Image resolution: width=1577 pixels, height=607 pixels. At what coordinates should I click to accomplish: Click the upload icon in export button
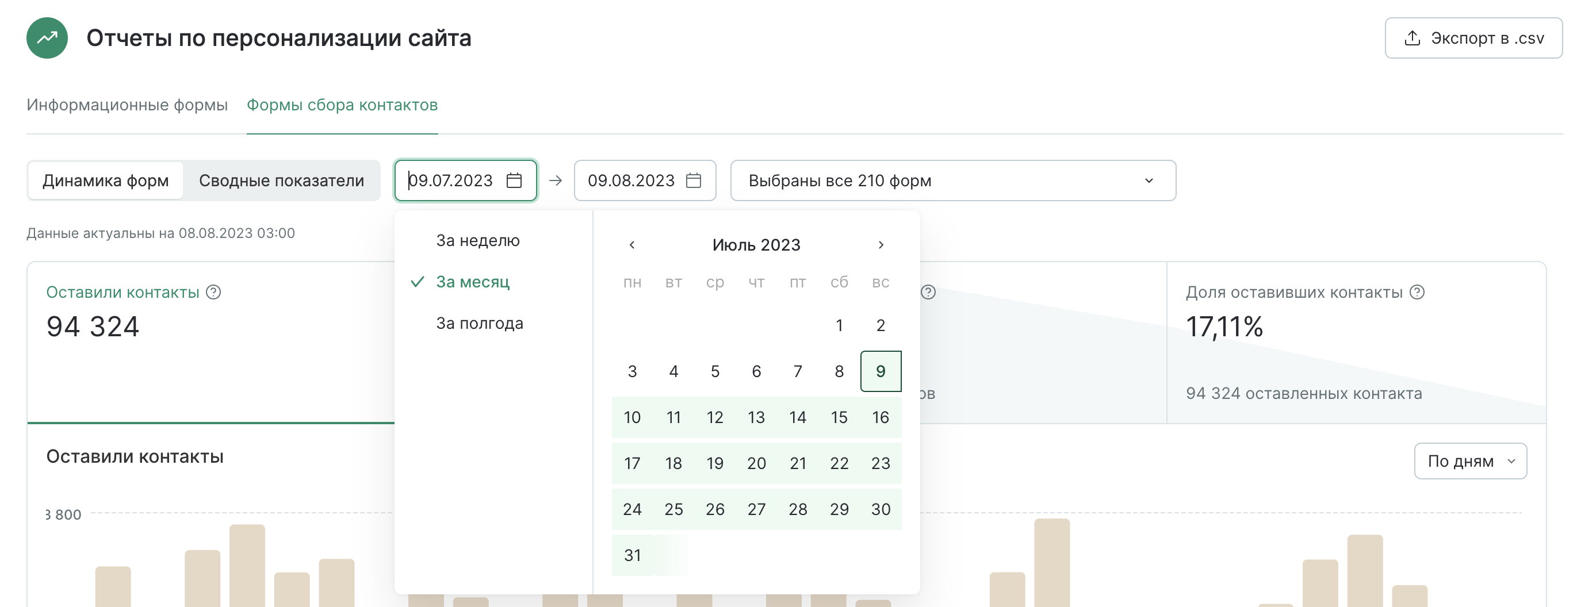[x=1412, y=38]
